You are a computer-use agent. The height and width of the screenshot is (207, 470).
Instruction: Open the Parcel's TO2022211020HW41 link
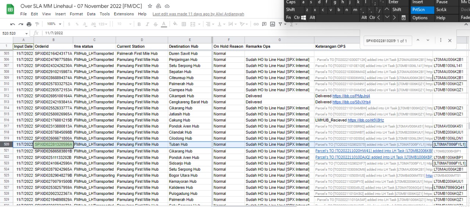coord(374,151)
